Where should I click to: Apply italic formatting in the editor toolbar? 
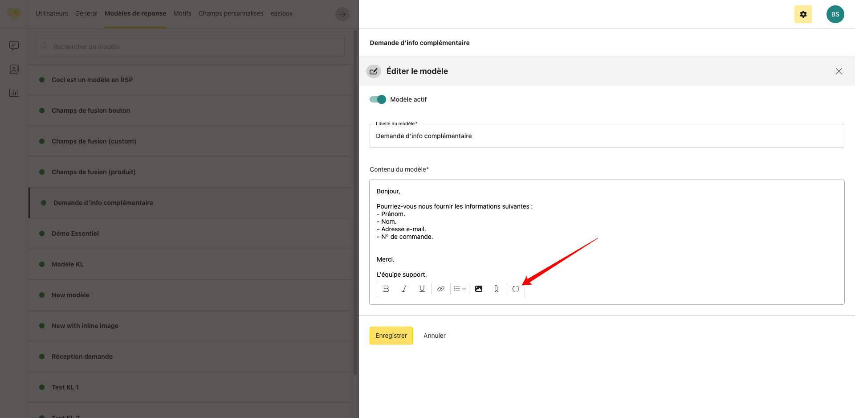(x=404, y=289)
